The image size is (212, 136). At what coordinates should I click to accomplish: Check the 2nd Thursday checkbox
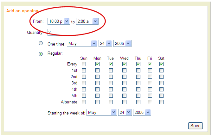click(x=138, y=77)
